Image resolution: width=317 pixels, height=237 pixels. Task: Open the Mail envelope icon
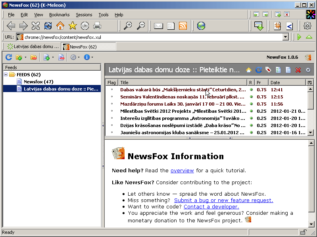[x=158, y=26]
